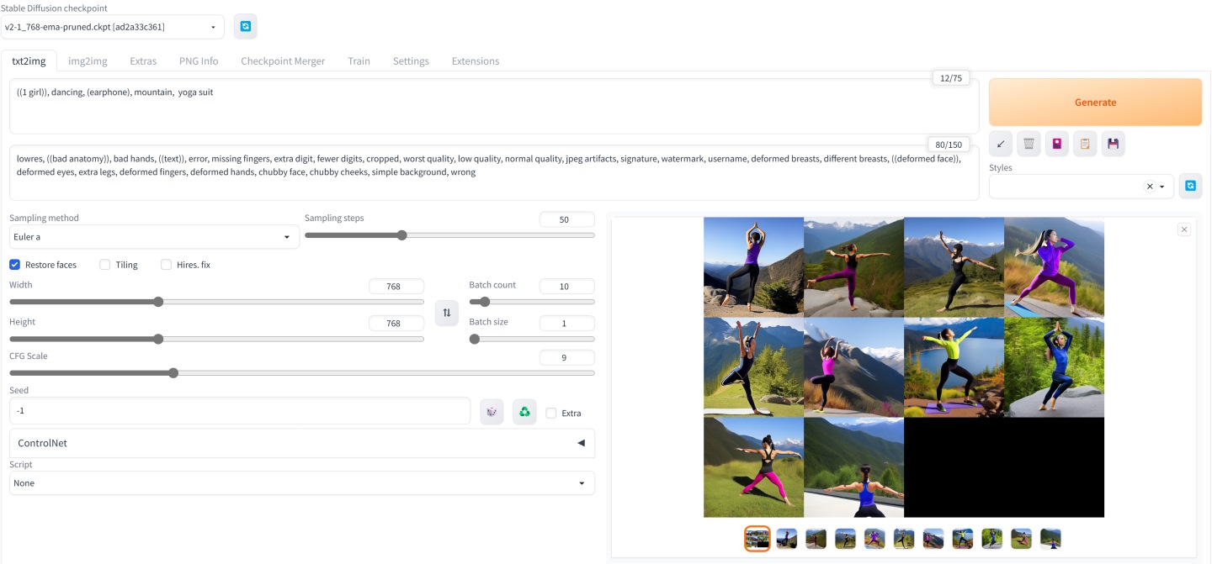Image resolution: width=1212 pixels, height=564 pixels.
Task: Click the floppy disk save style icon
Action: coord(1114,144)
